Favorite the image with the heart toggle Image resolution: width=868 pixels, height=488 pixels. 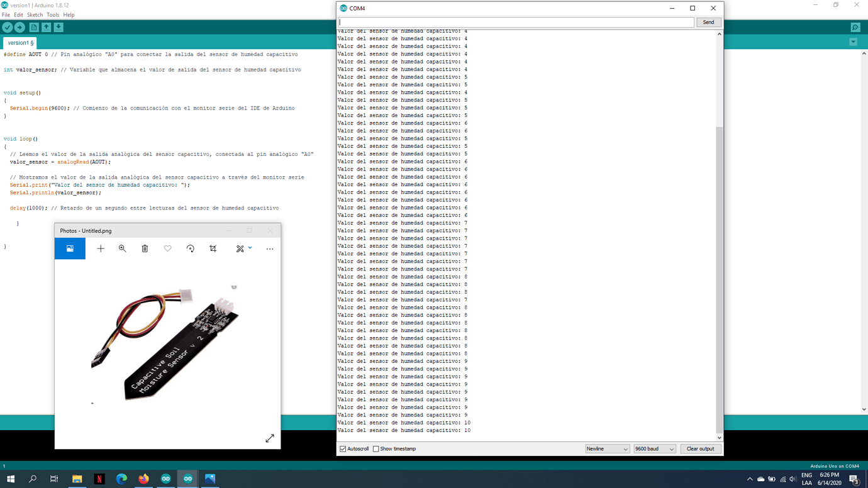(167, 248)
